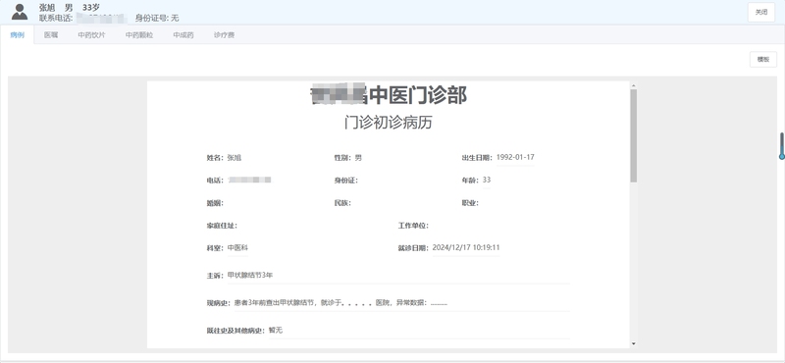Viewport: 785px width, 363px height.
Task: Click the 工作单位 label
Action: [413, 226]
